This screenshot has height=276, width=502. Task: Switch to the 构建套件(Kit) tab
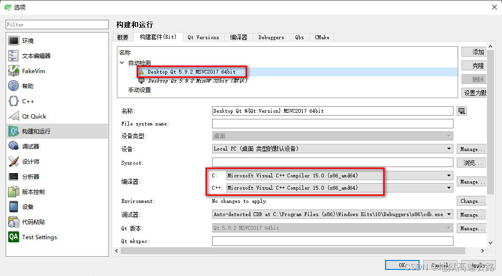pyautogui.click(x=158, y=37)
